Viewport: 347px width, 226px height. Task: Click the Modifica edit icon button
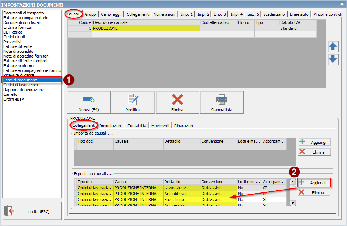[133, 102]
